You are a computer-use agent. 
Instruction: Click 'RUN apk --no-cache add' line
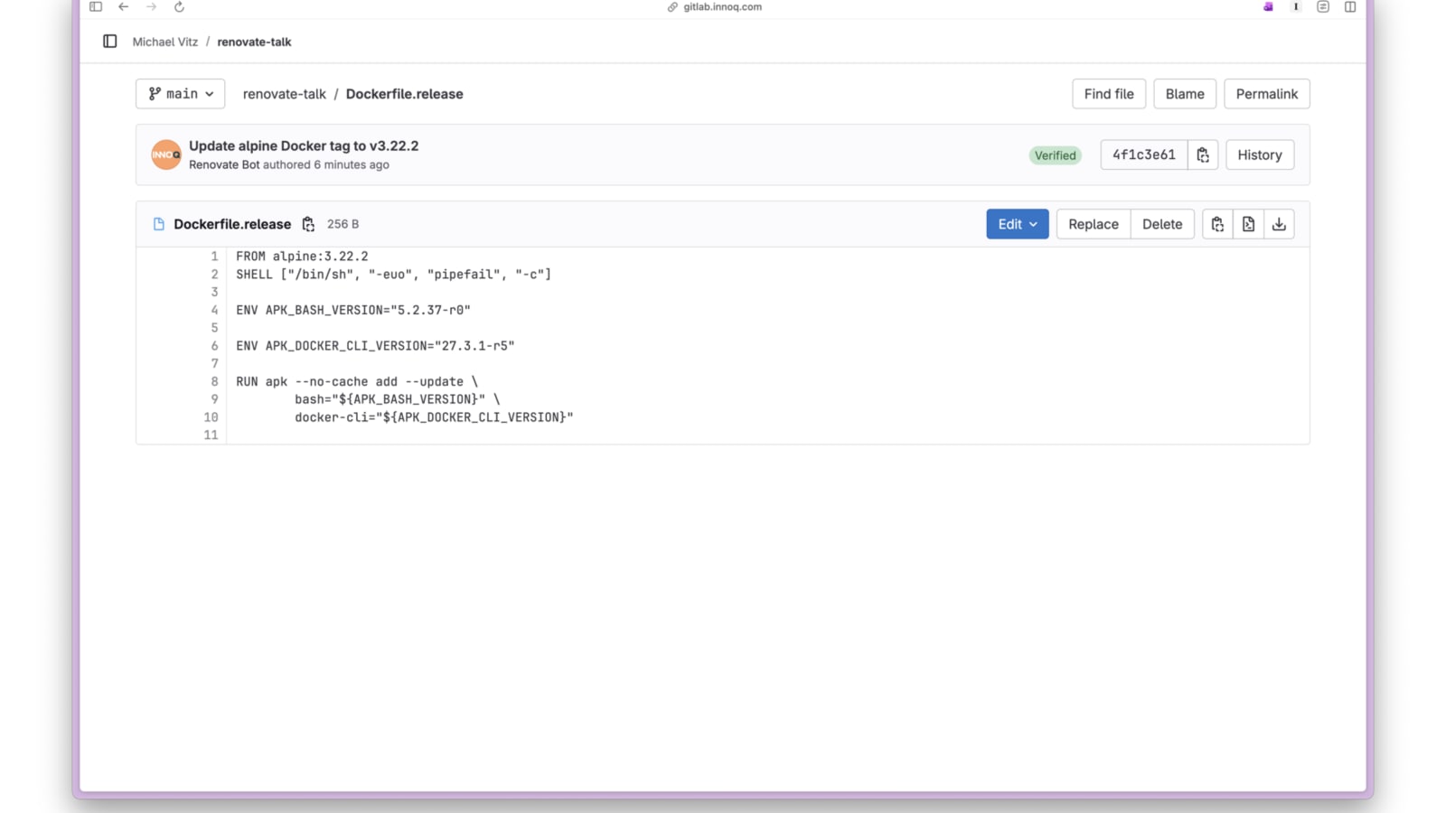357,381
